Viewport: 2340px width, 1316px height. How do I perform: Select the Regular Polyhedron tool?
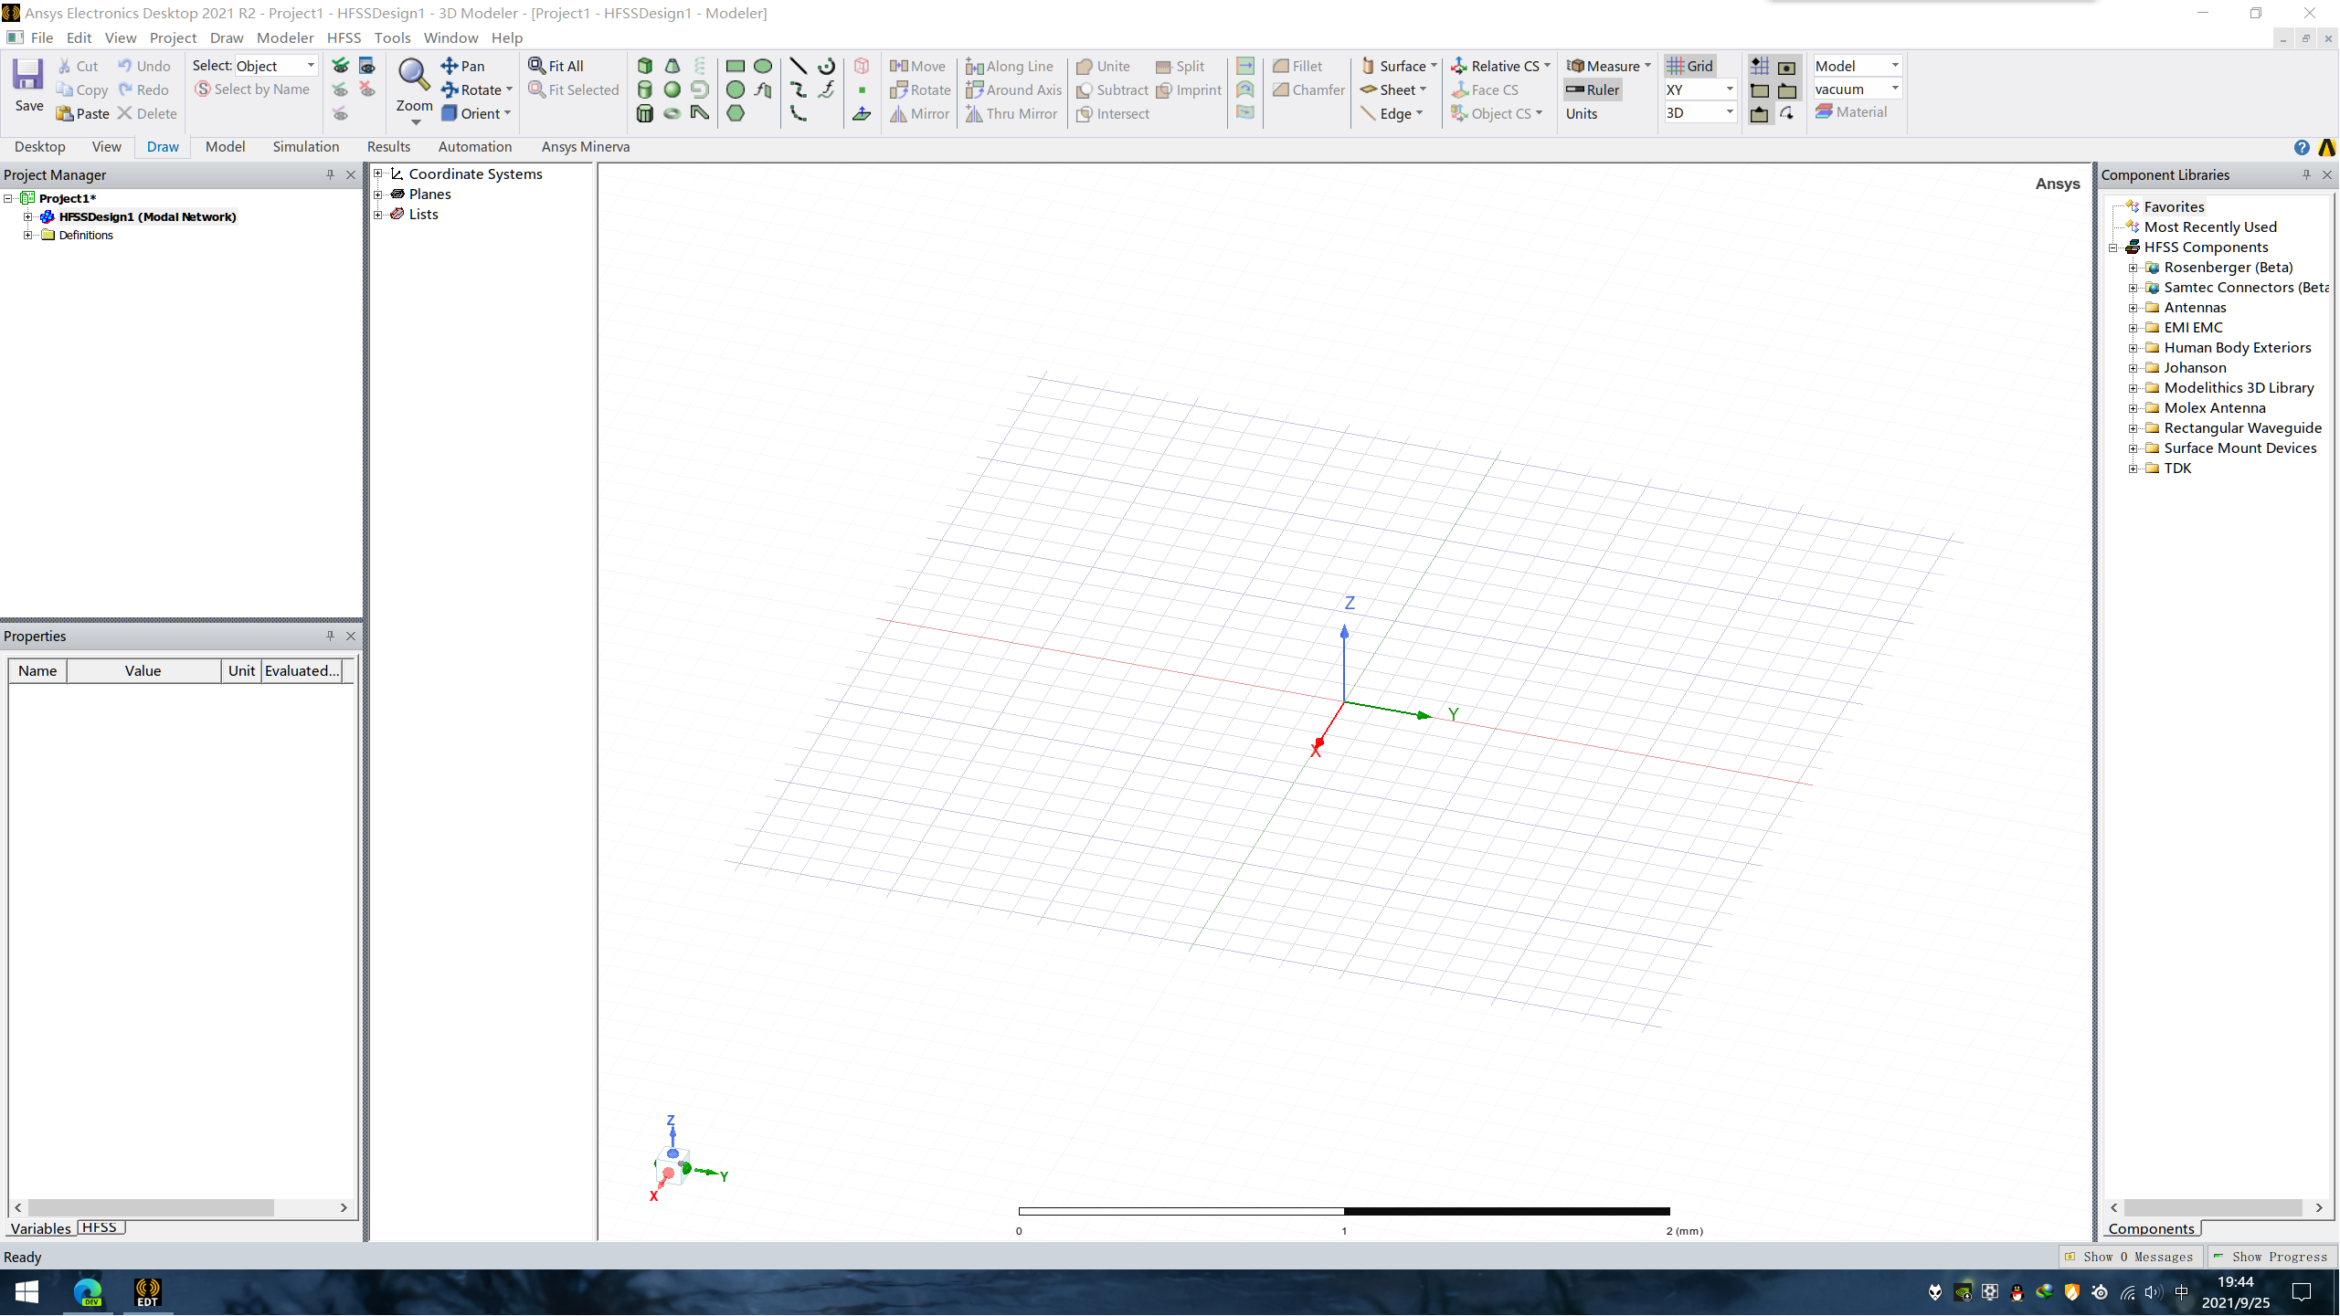point(645,113)
